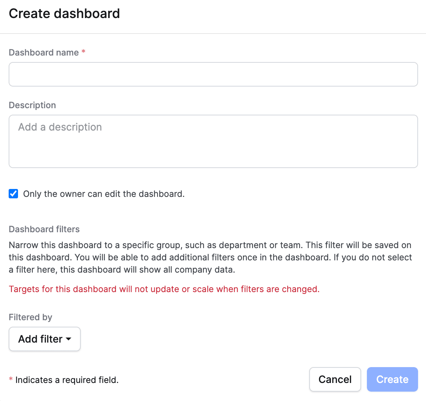Click the blue Create button
The height and width of the screenshot is (401, 426).
[x=392, y=379]
